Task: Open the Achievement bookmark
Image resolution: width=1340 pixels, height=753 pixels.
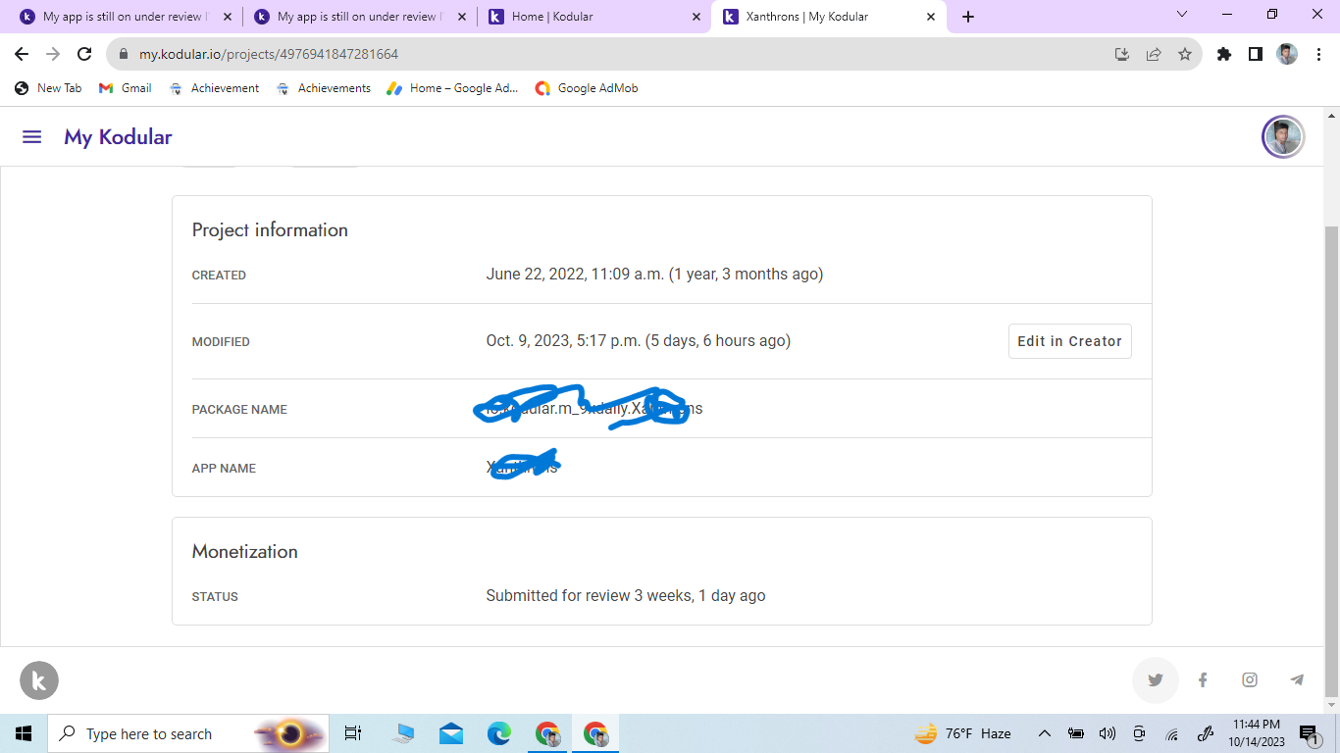Action: point(214,88)
